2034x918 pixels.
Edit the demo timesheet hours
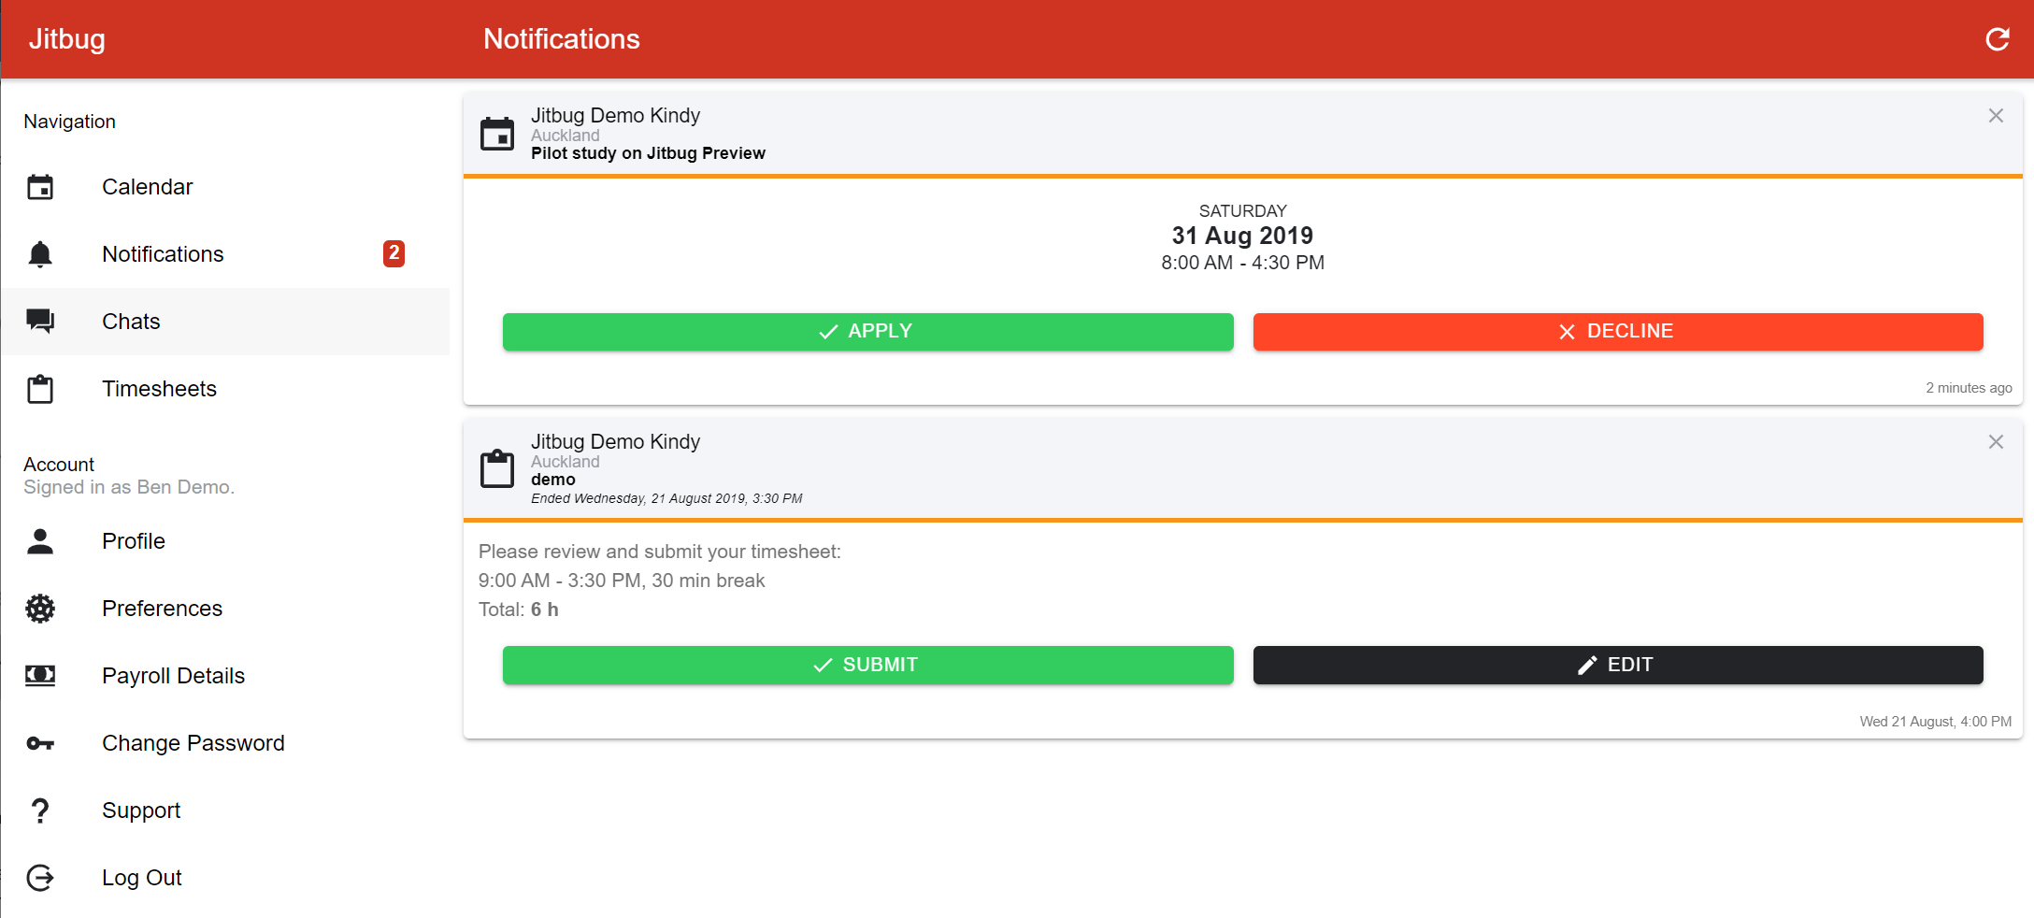point(1618,665)
